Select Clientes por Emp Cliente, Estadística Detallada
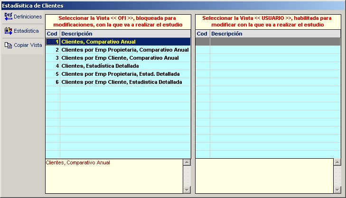 click(122, 82)
